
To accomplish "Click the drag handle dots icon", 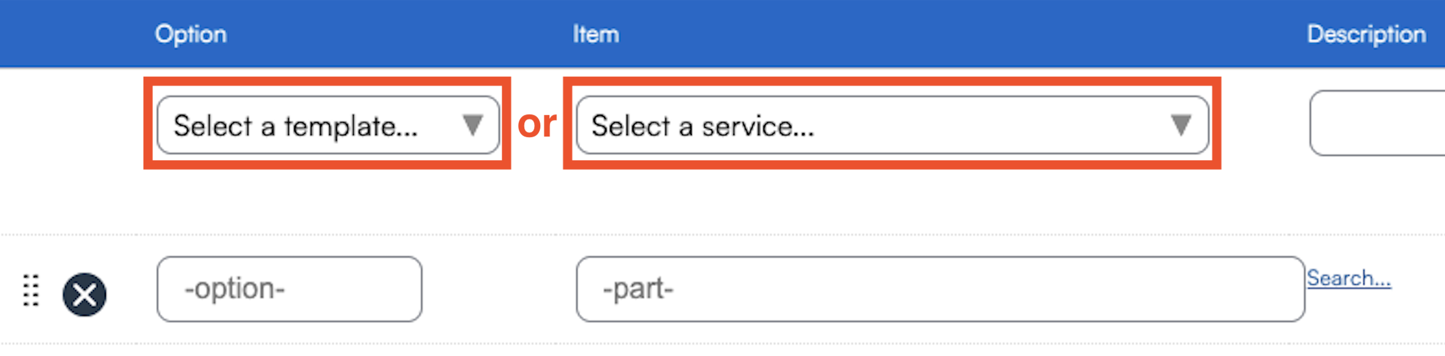I will coord(31,290).
